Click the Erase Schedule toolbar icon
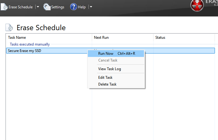The height and width of the screenshot is (140, 218). click(4, 7)
